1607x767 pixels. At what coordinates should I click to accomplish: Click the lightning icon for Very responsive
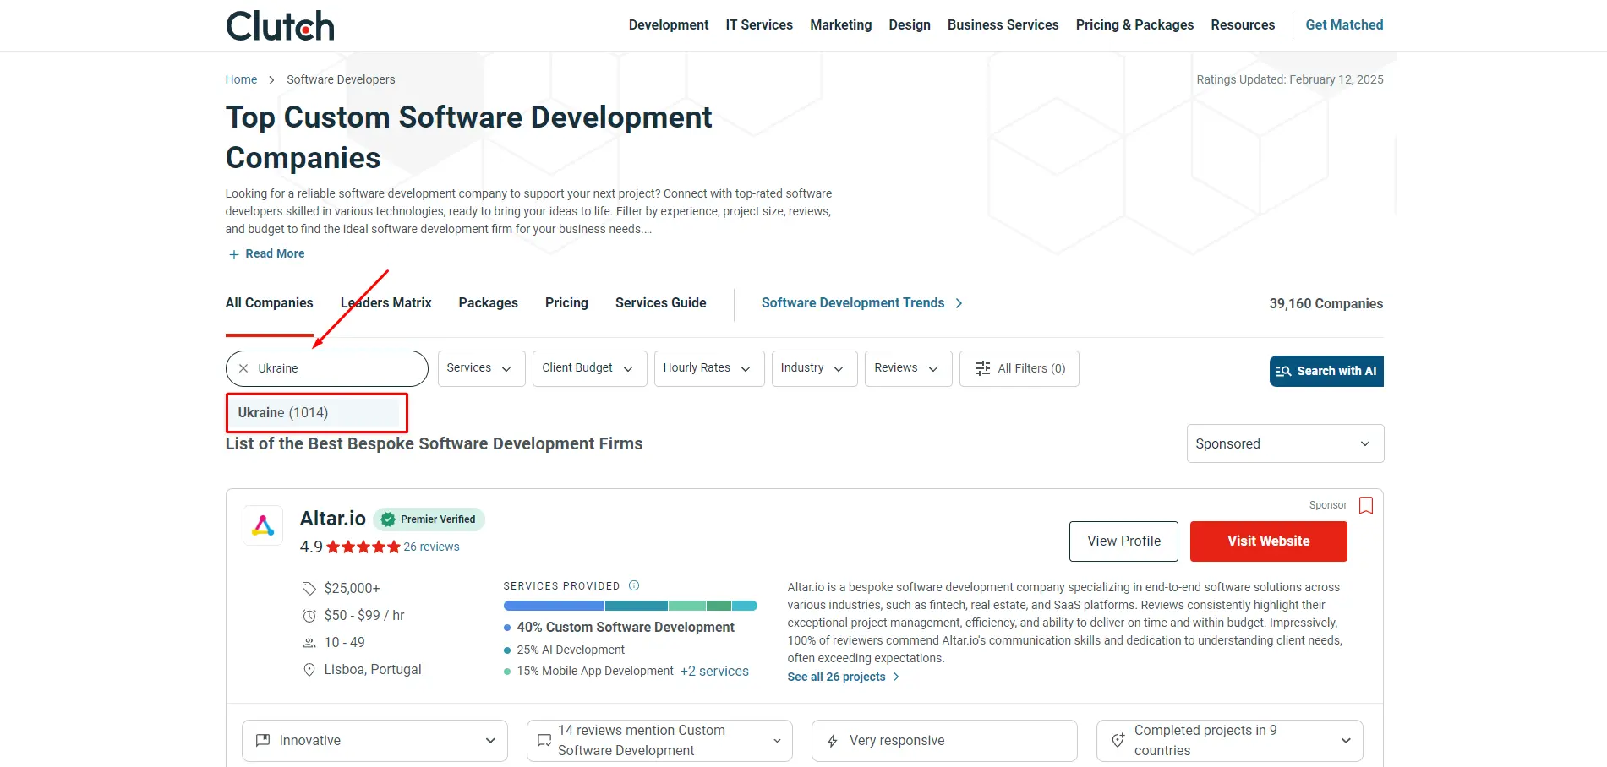click(833, 741)
